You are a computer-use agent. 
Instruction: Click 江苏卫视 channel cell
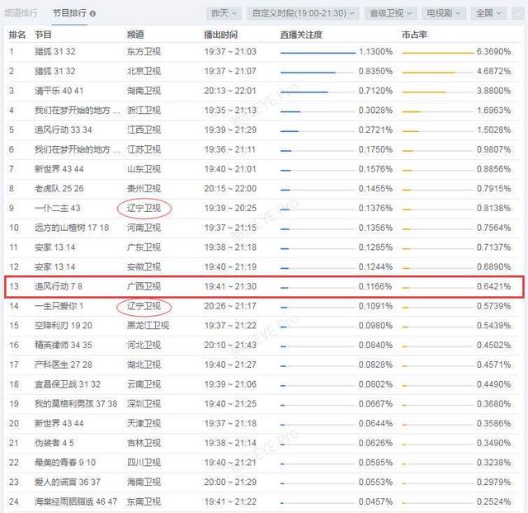tap(144, 149)
